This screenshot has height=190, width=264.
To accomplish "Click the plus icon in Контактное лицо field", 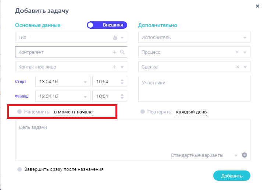I will [x=115, y=67].
